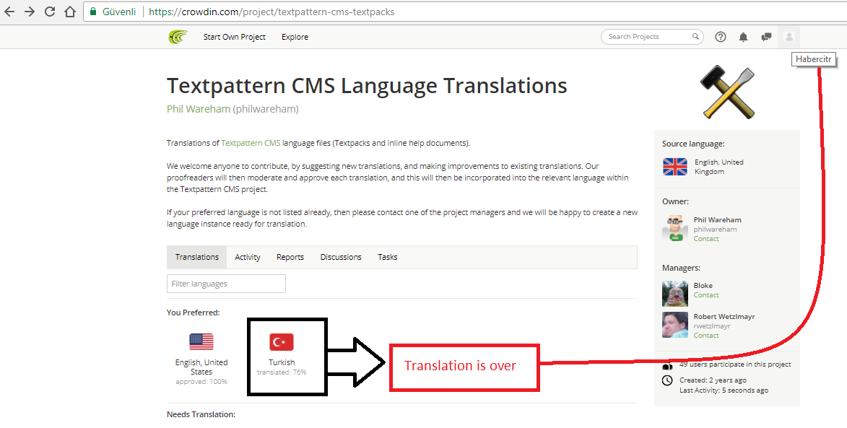847x428 pixels.
Task: Click the "(philwareham)" username text
Action: [x=266, y=109]
